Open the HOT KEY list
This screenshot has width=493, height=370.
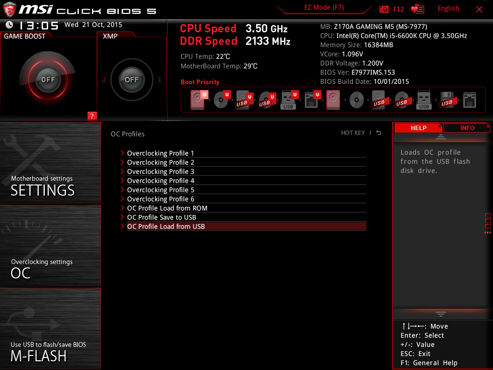tap(353, 133)
